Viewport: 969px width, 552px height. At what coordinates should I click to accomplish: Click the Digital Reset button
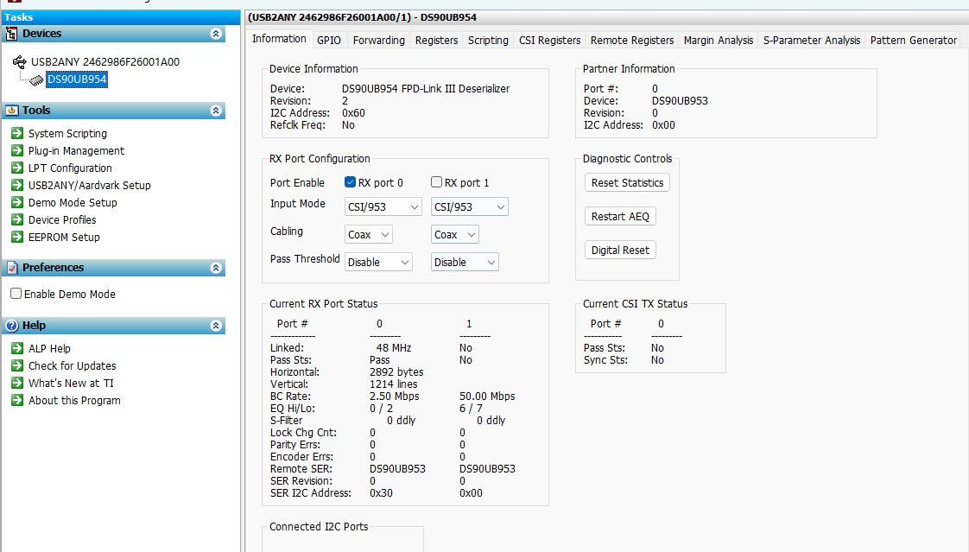620,251
